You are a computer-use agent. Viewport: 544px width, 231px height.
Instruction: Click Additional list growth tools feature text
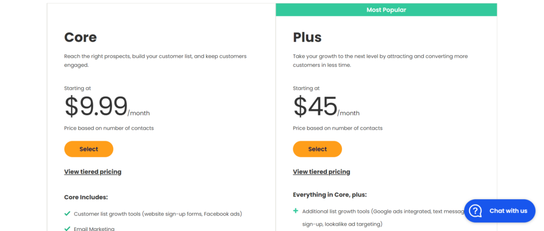383,218
